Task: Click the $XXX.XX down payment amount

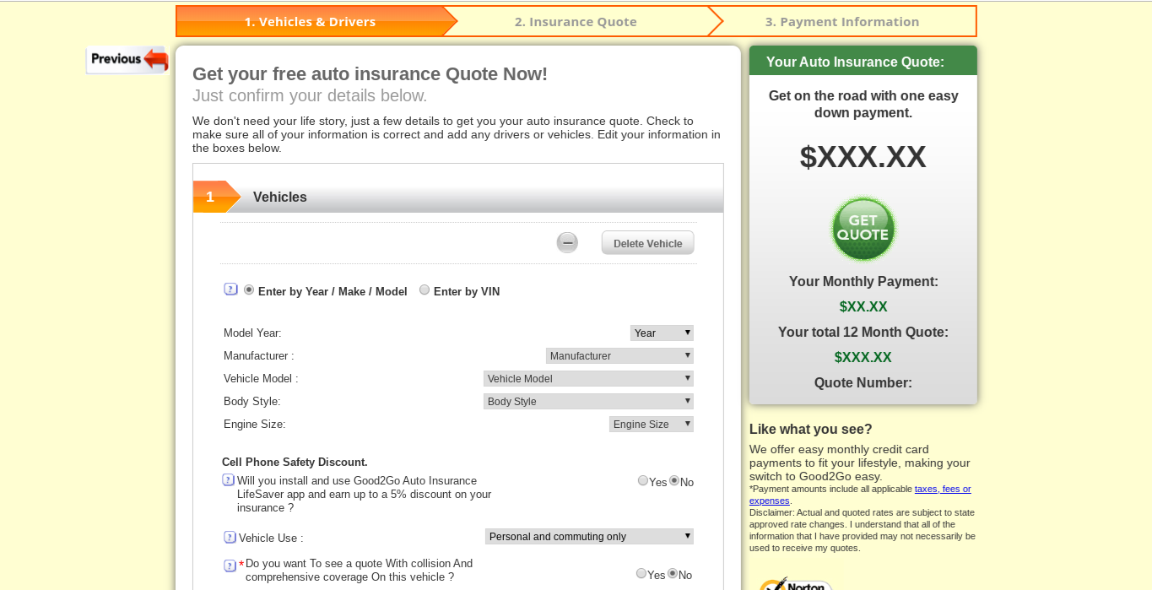Action: [863, 157]
